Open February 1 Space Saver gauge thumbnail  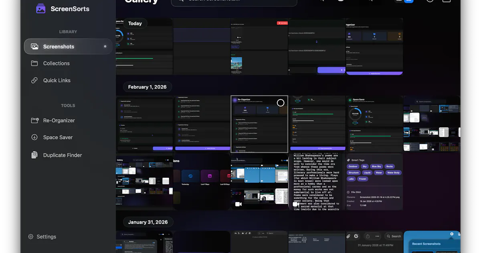pos(374,124)
